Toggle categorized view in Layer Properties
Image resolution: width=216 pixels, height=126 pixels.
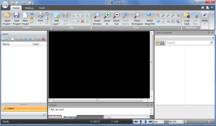click(x=158, y=43)
